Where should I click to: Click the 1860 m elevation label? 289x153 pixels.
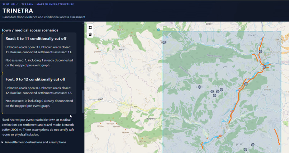tap(117, 127)
